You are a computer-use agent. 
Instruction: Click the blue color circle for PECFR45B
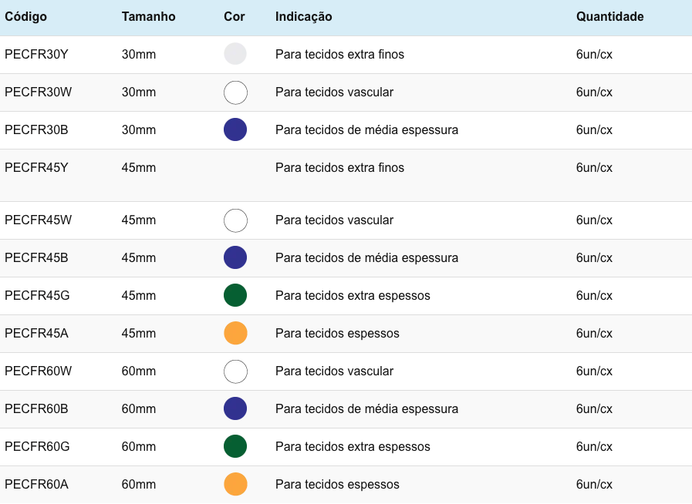tap(235, 257)
